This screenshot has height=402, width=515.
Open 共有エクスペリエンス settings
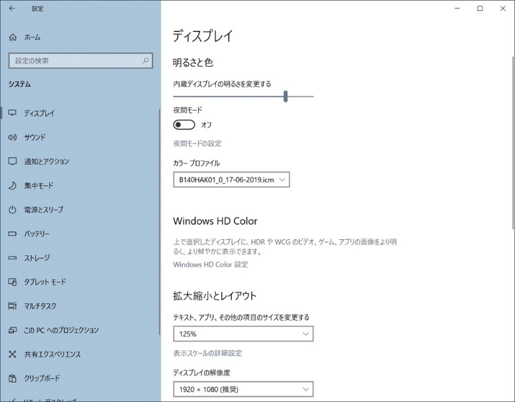pos(79,354)
